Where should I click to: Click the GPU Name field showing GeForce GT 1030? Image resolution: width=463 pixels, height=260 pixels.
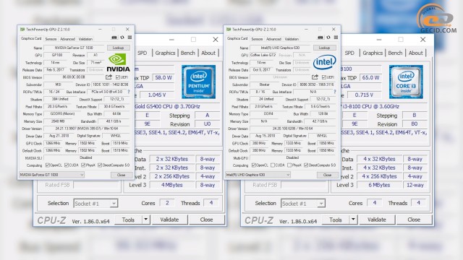point(74,48)
